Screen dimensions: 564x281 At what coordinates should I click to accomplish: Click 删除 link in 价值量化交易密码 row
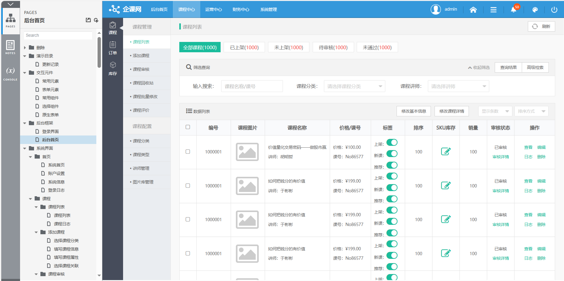pos(541,157)
